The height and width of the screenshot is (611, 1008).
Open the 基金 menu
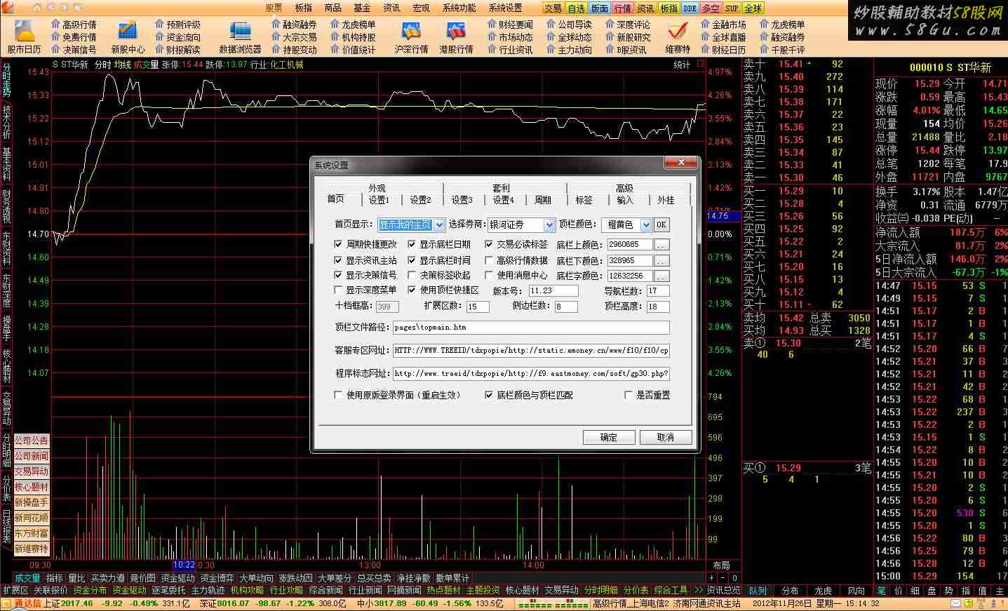(362, 8)
